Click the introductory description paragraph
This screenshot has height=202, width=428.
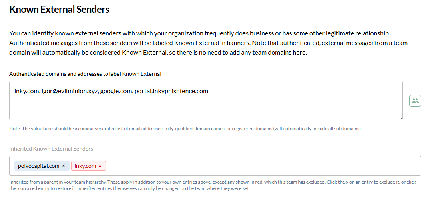[209, 43]
